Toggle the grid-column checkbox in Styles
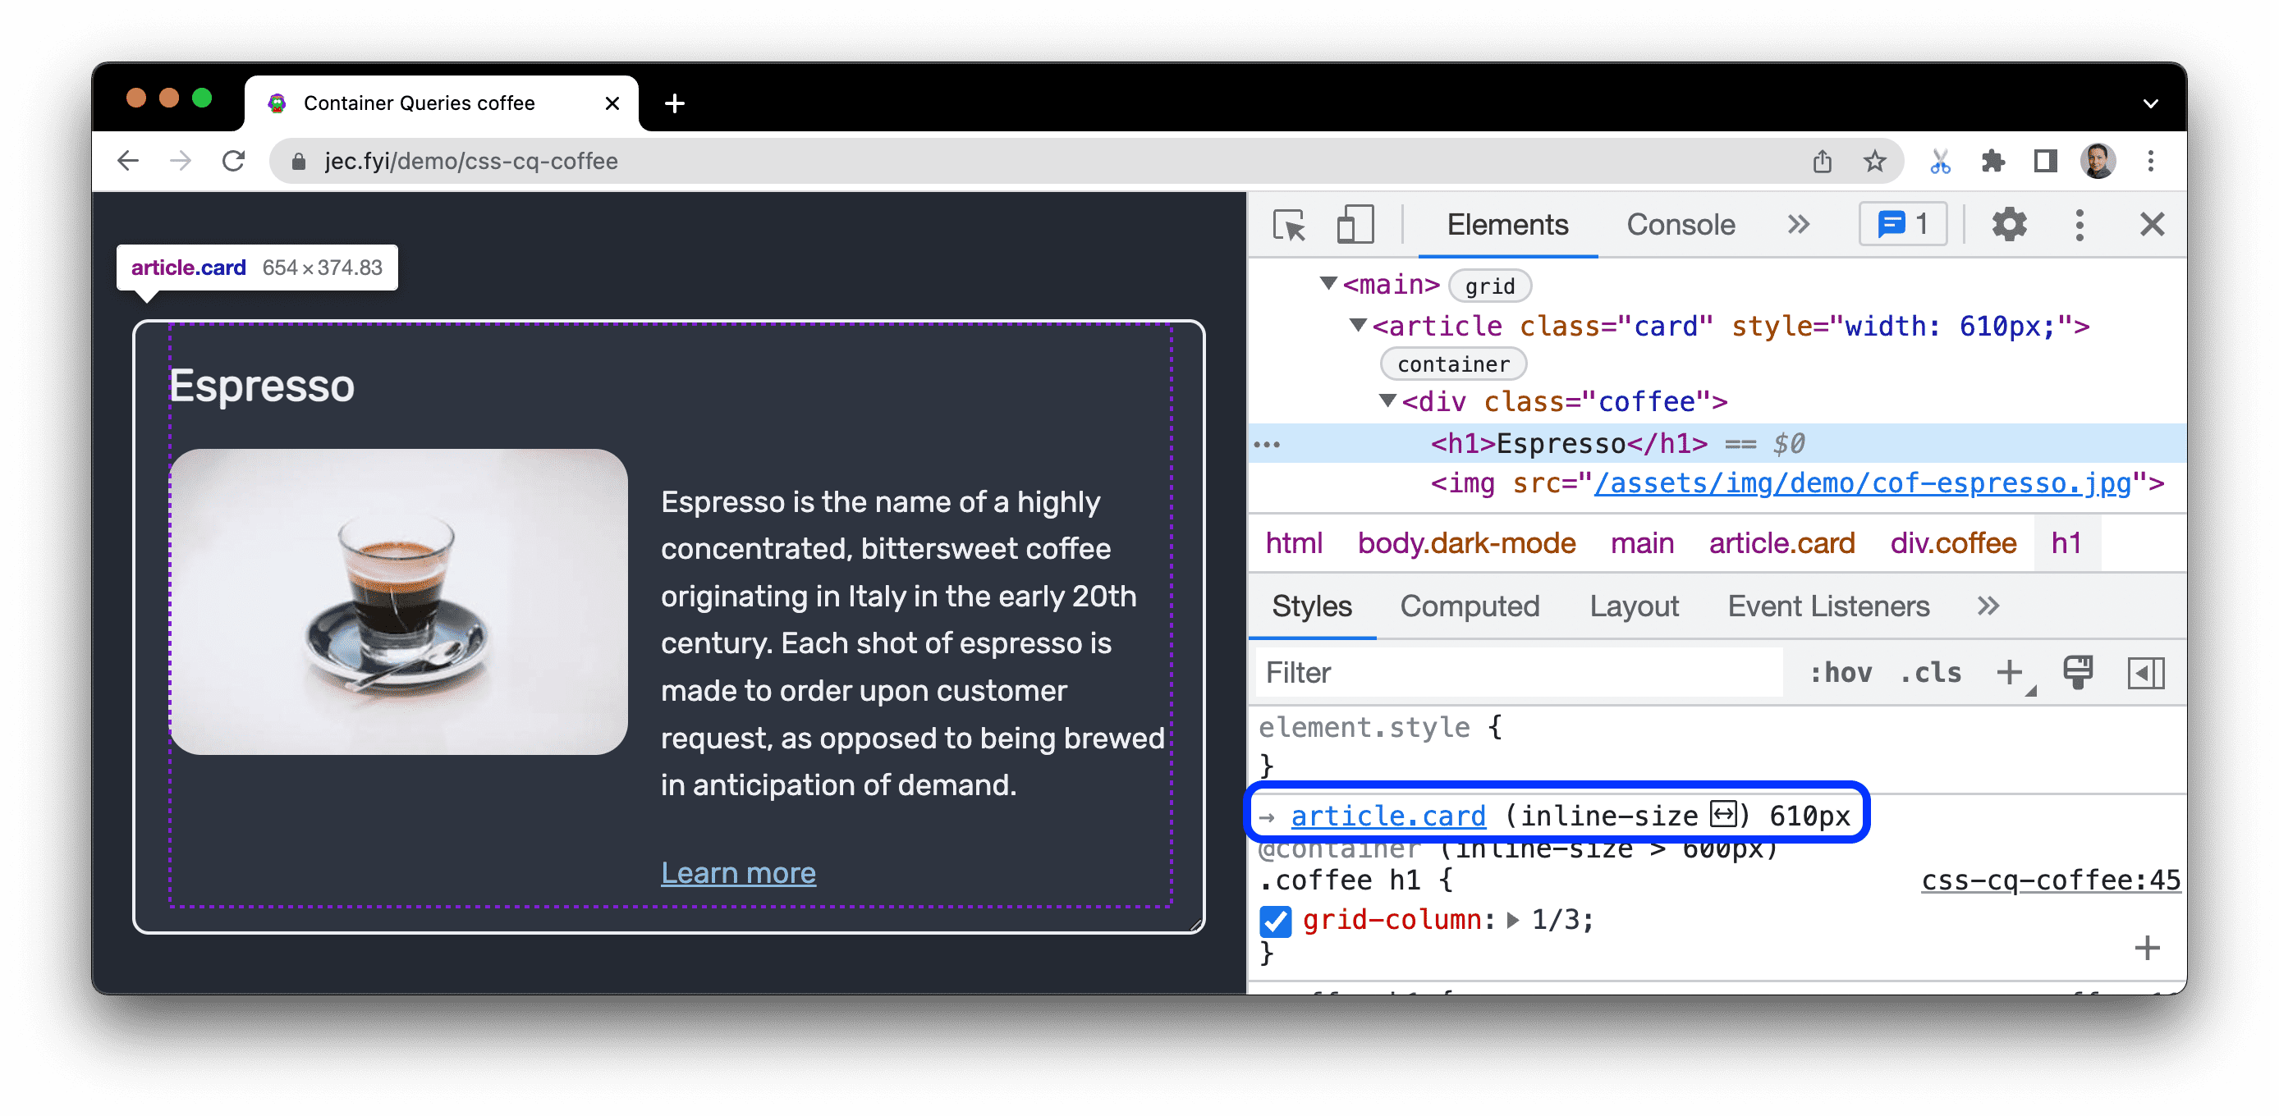The height and width of the screenshot is (1116, 2279). pos(1273,918)
